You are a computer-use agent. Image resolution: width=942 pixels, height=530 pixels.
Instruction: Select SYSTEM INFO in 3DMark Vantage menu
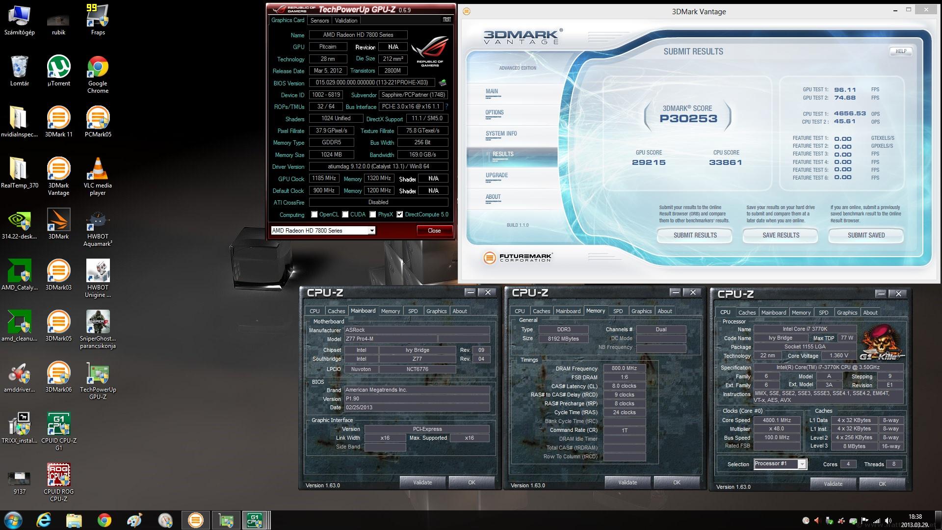point(501,133)
